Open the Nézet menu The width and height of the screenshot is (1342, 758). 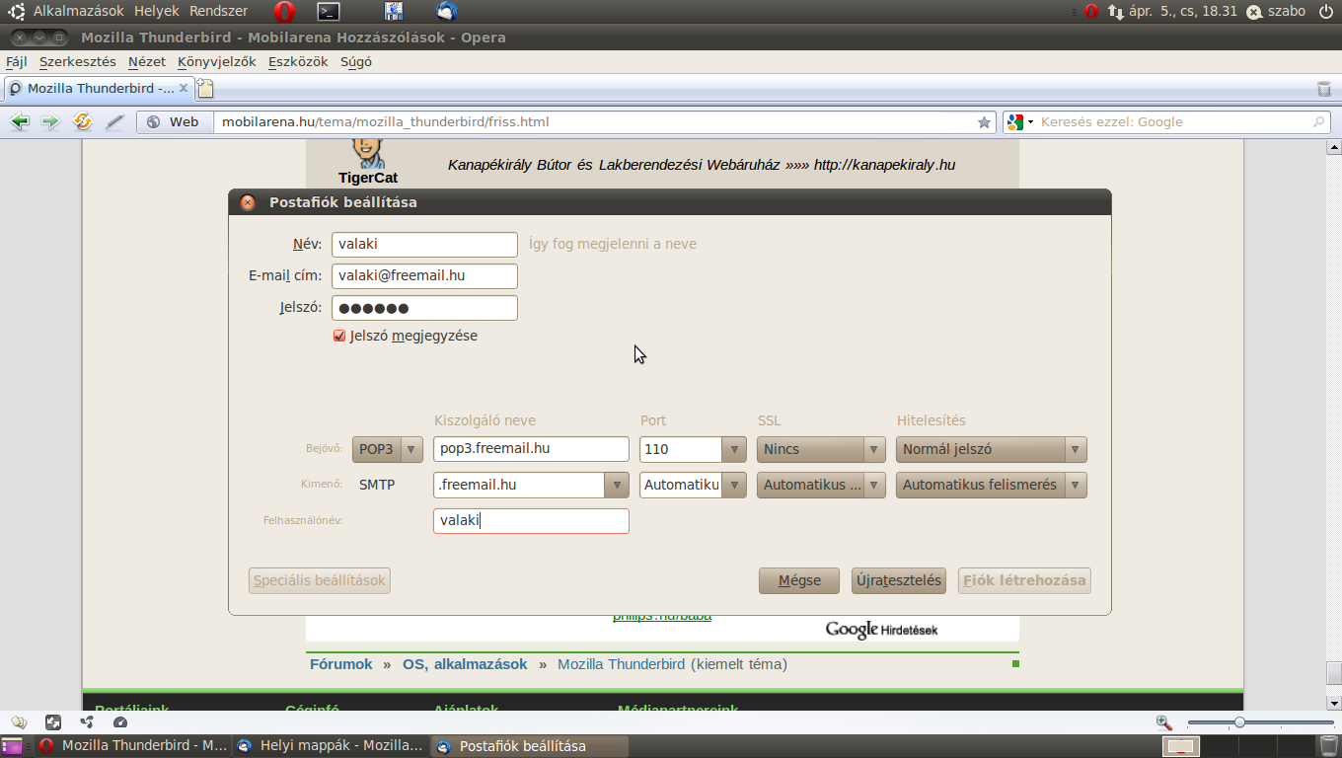tap(147, 61)
